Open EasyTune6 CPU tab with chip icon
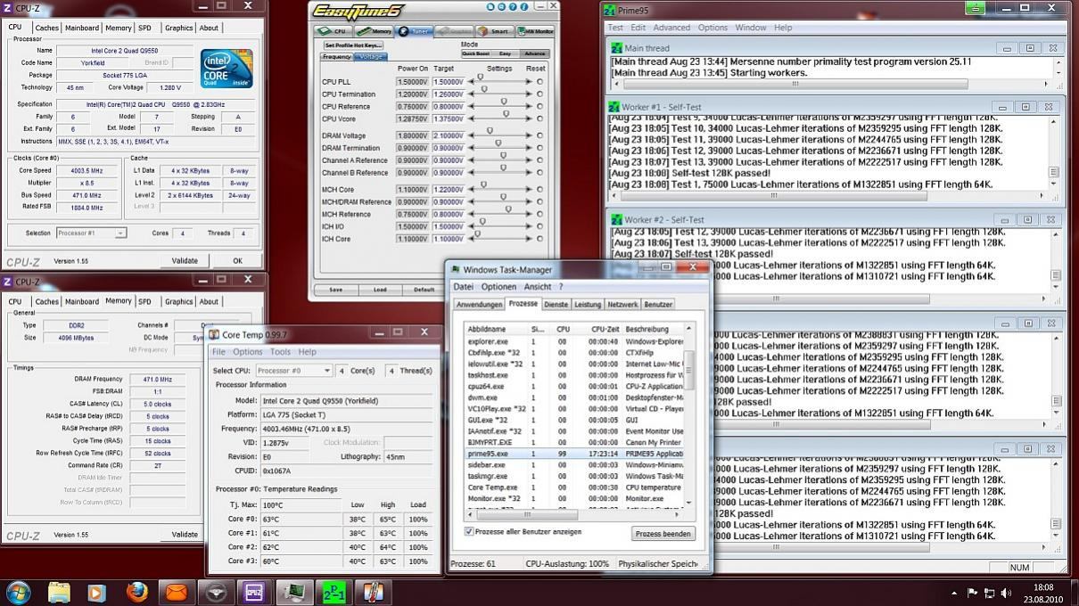Screen dimensions: 1079x606 coord(334,31)
